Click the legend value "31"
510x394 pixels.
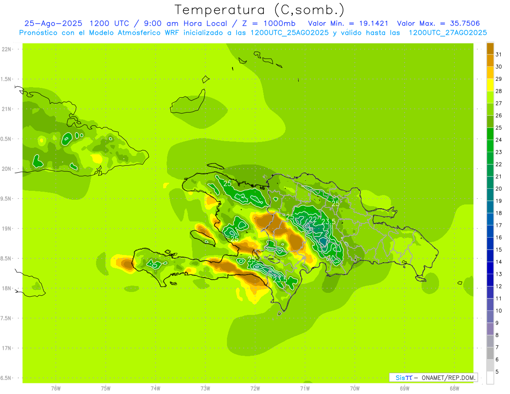[x=499, y=54]
